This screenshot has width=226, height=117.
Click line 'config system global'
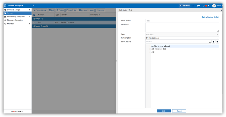[x=161, y=46]
